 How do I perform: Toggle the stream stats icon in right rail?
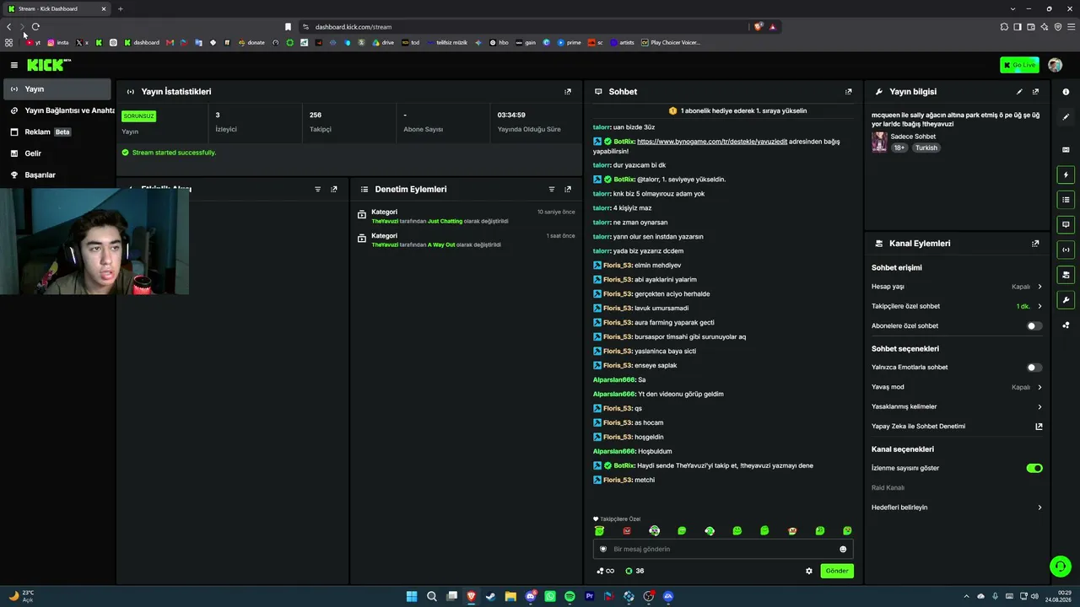[x=1066, y=250]
